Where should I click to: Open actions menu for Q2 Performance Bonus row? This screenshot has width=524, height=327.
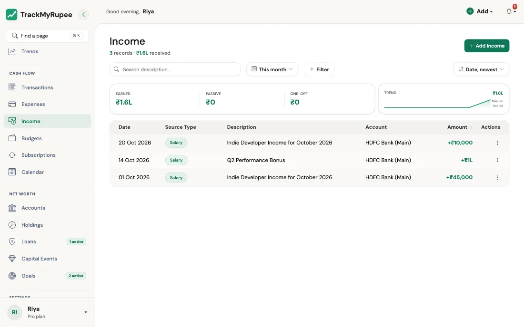[x=497, y=160]
